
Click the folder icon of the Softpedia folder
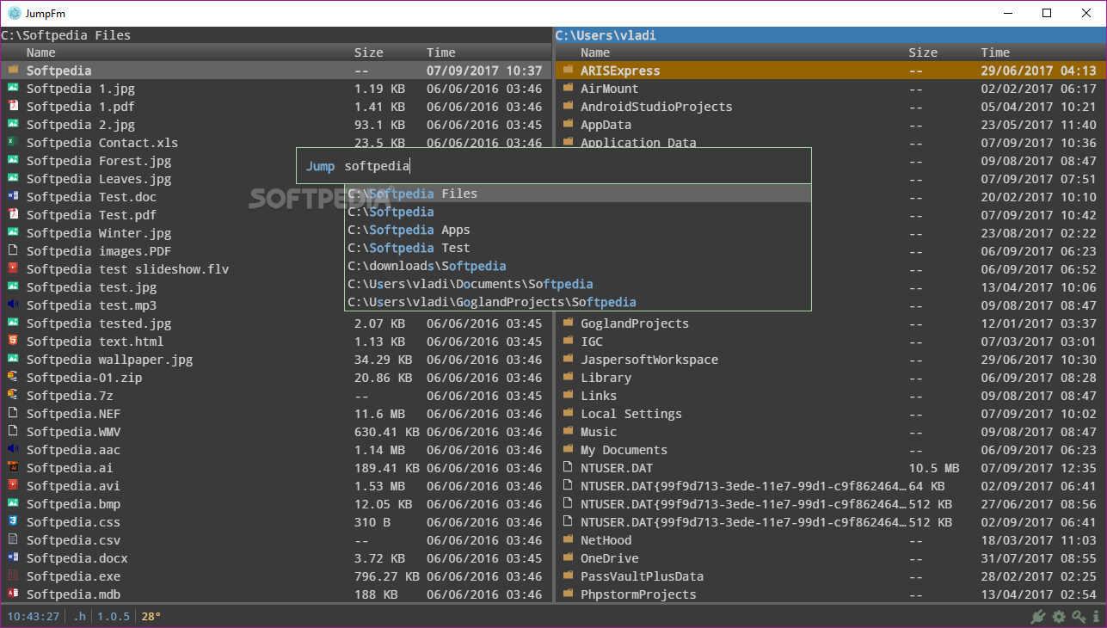click(x=13, y=70)
